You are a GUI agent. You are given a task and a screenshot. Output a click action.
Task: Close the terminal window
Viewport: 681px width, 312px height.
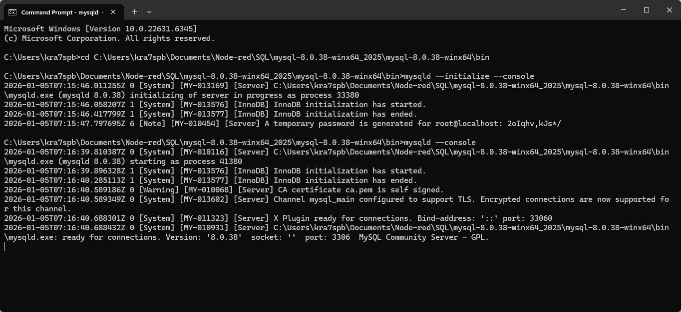pyautogui.click(x=670, y=10)
